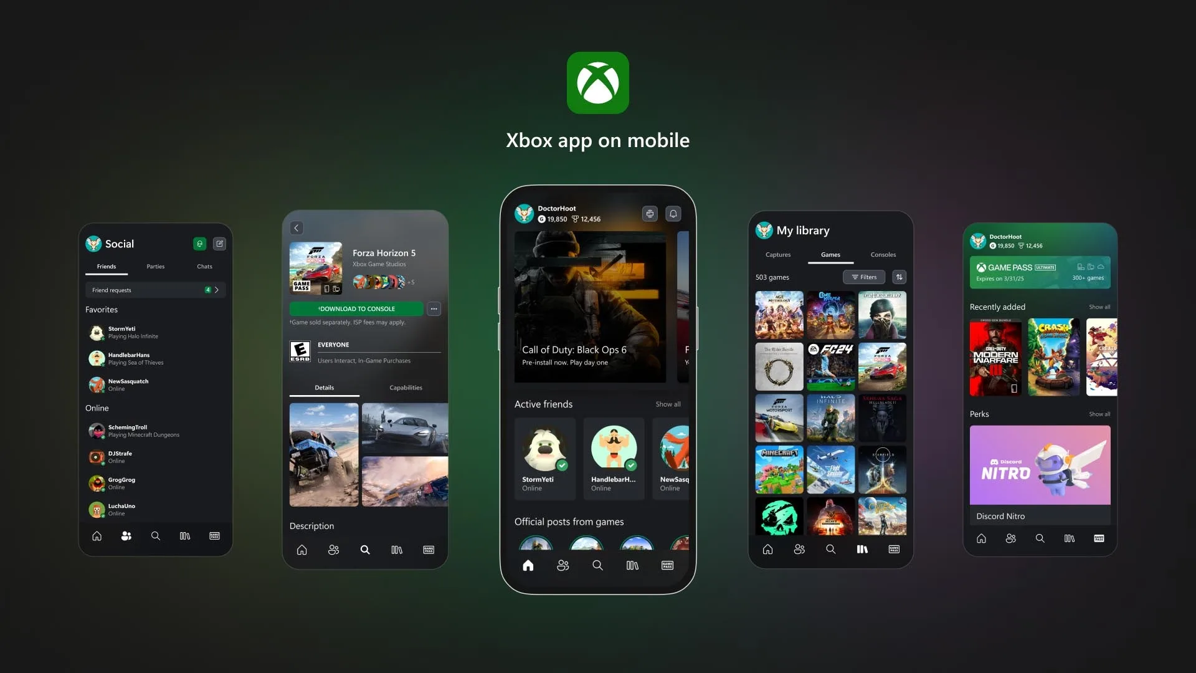Switch to the Captures tab in My Library

pos(778,254)
